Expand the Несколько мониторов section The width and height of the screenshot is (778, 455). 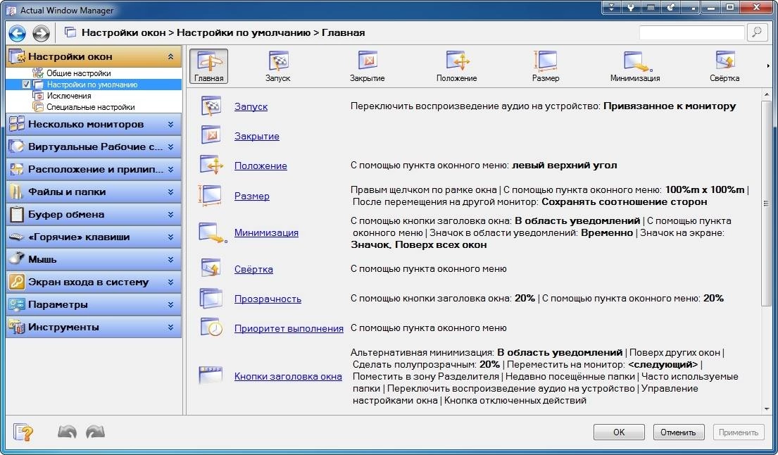click(x=170, y=124)
